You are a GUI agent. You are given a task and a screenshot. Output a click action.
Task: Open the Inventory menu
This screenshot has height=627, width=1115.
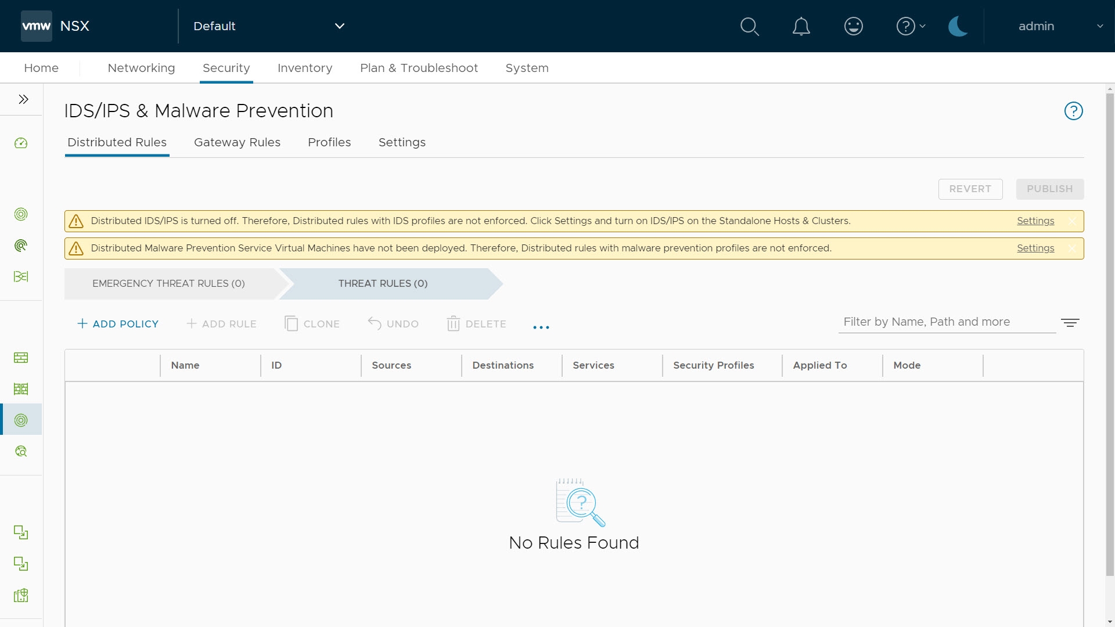coord(305,68)
